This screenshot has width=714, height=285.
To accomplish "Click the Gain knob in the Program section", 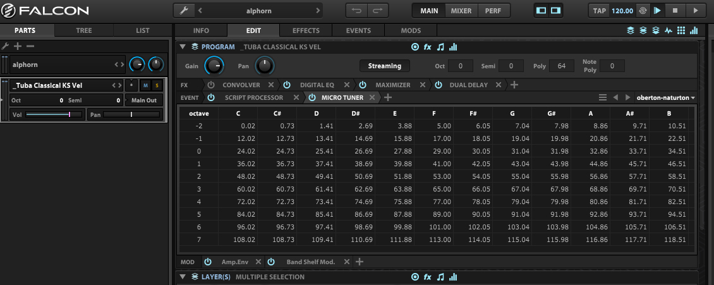I will [214, 66].
